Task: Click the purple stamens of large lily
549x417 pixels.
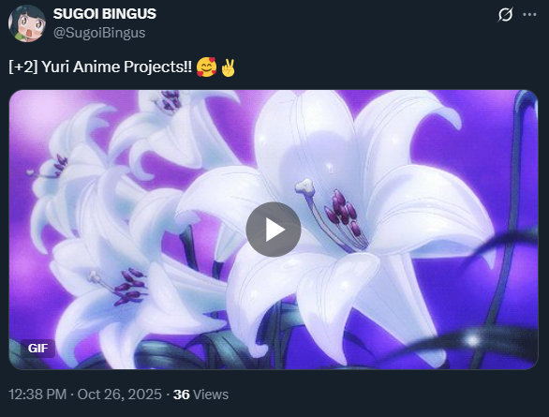Action: pyautogui.click(x=341, y=213)
